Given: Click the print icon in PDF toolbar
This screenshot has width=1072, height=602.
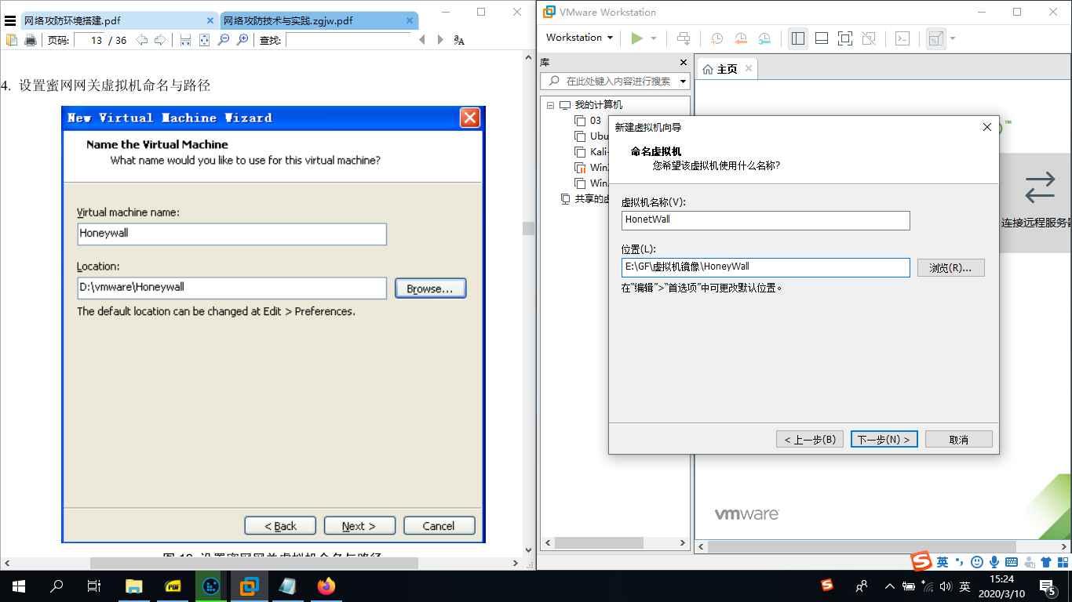Looking at the screenshot, I should 31,40.
